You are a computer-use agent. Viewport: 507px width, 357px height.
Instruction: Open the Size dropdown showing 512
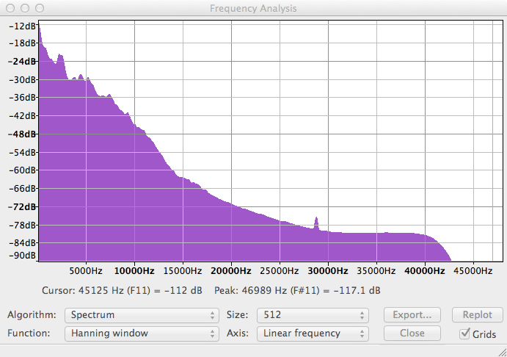[x=313, y=315]
